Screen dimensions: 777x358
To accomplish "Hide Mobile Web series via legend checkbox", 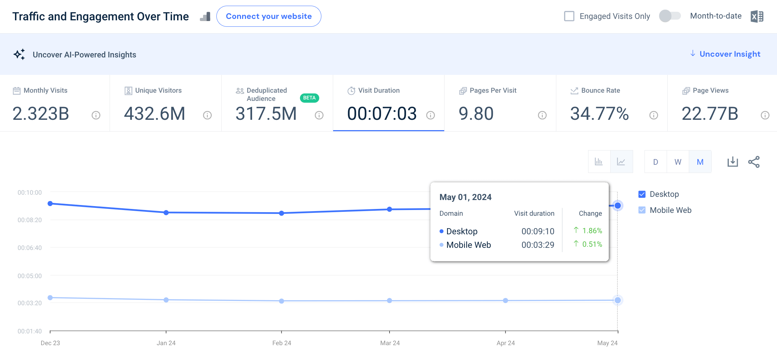I will (x=642, y=210).
